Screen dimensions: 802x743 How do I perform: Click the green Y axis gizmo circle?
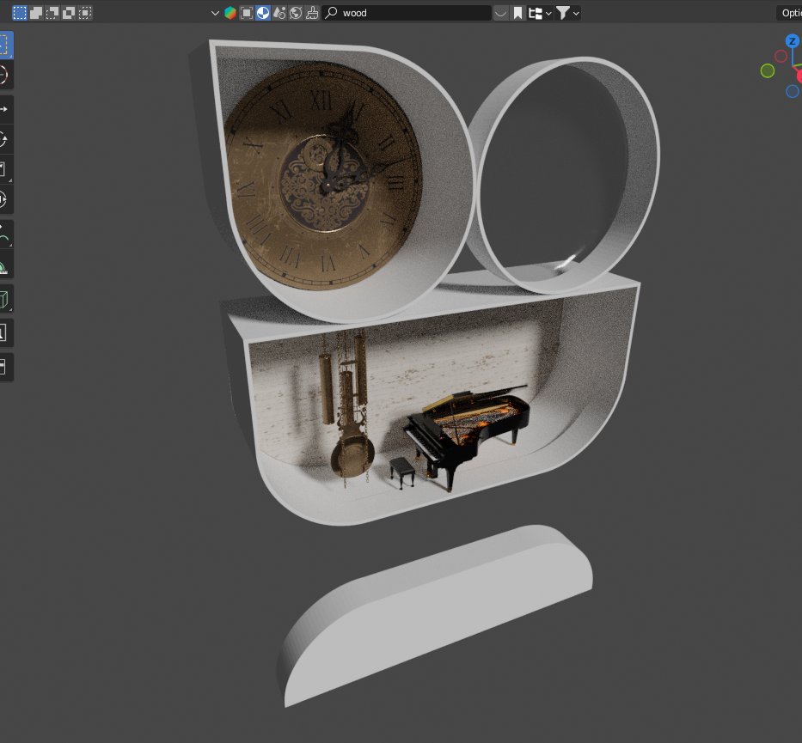pos(768,70)
